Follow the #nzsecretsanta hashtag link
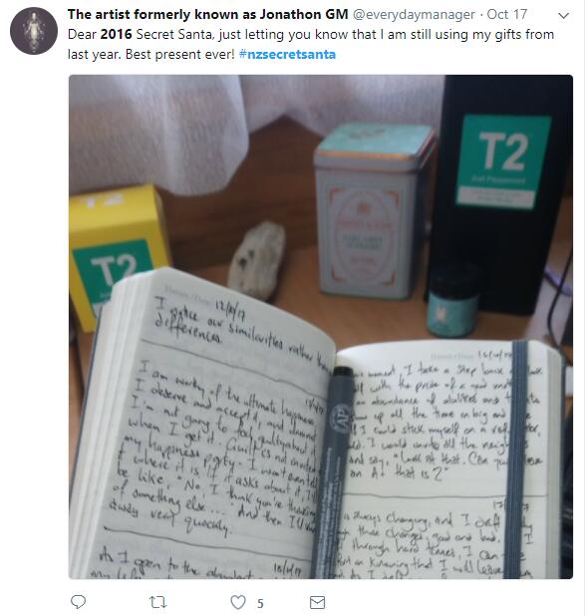 tap(287, 54)
